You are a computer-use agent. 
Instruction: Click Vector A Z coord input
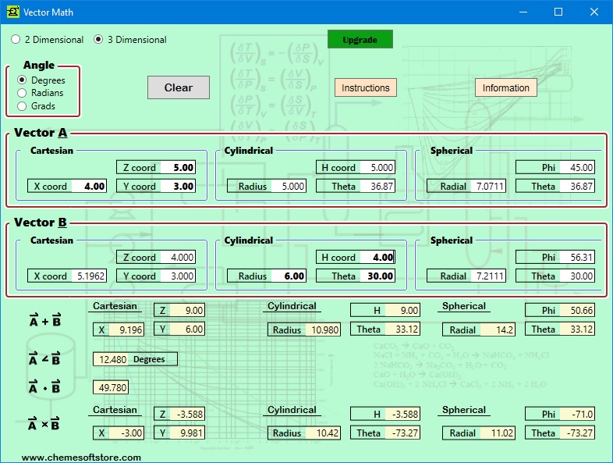(177, 167)
